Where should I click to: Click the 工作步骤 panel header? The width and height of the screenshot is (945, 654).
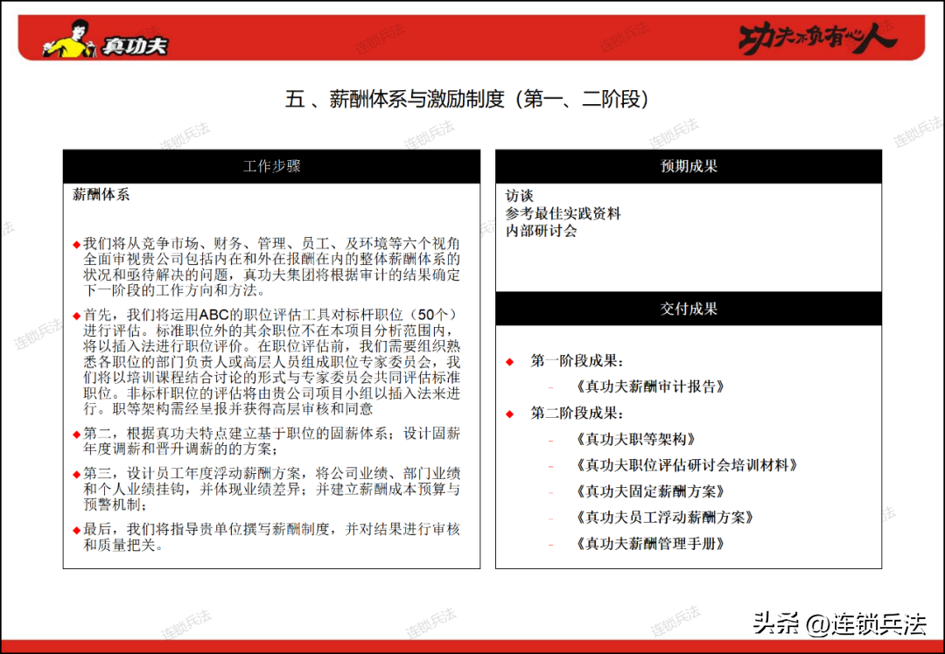click(x=272, y=166)
